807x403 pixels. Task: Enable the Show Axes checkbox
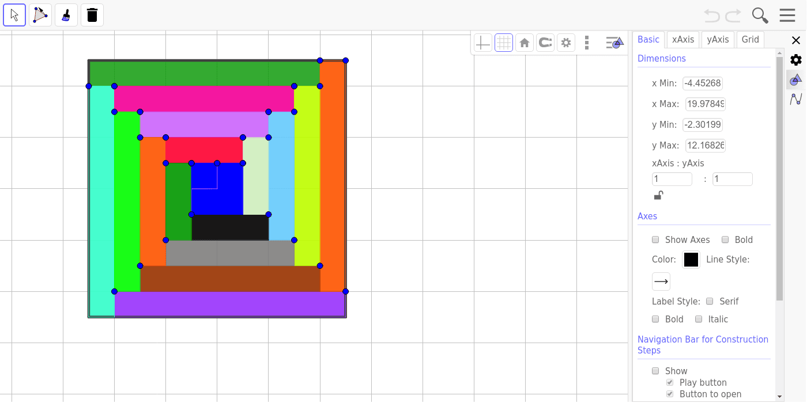click(x=655, y=239)
